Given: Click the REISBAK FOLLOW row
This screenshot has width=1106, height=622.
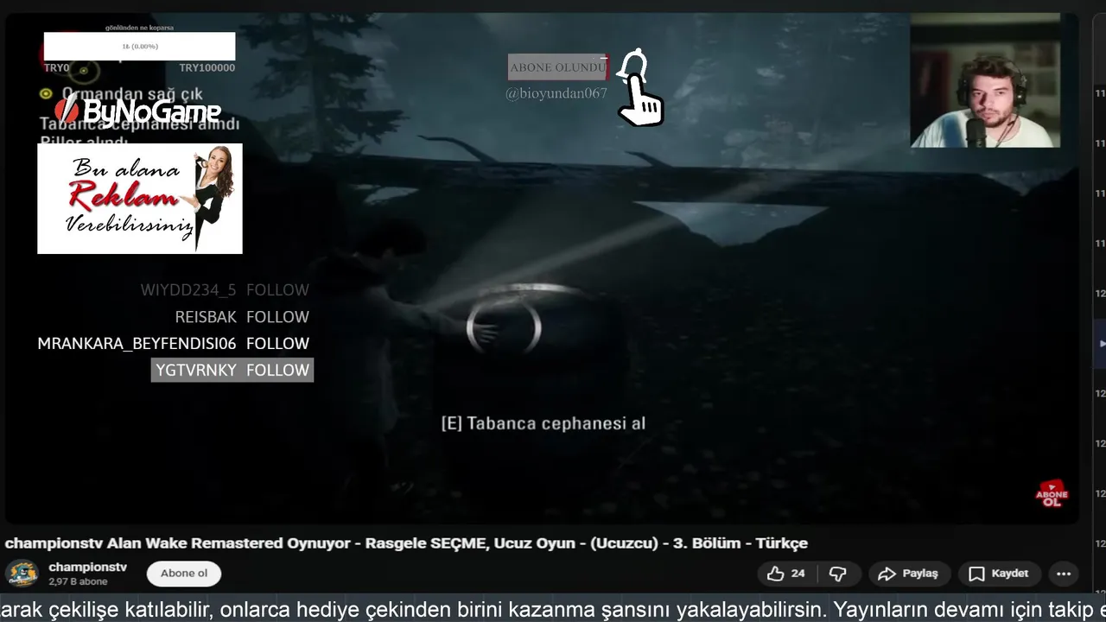Looking at the screenshot, I should 242,316.
